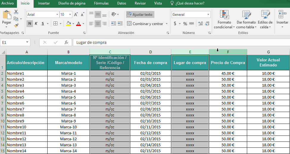Image resolution: width=290 pixels, height=154 pixels.
Task: Click the accounting currency $ icon
Action: point(175,24)
